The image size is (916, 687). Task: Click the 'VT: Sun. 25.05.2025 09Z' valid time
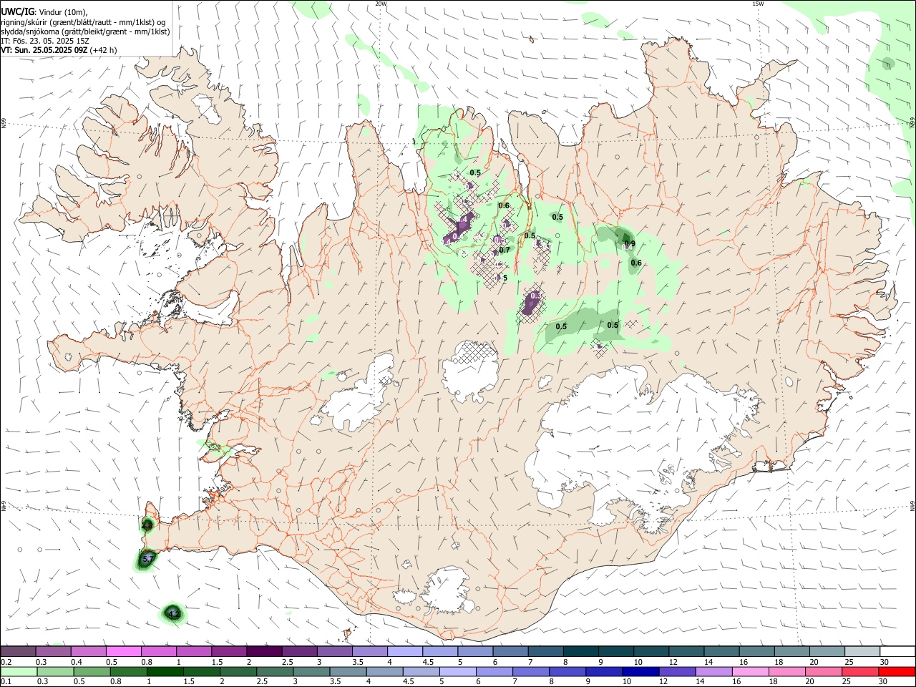(44, 50)
